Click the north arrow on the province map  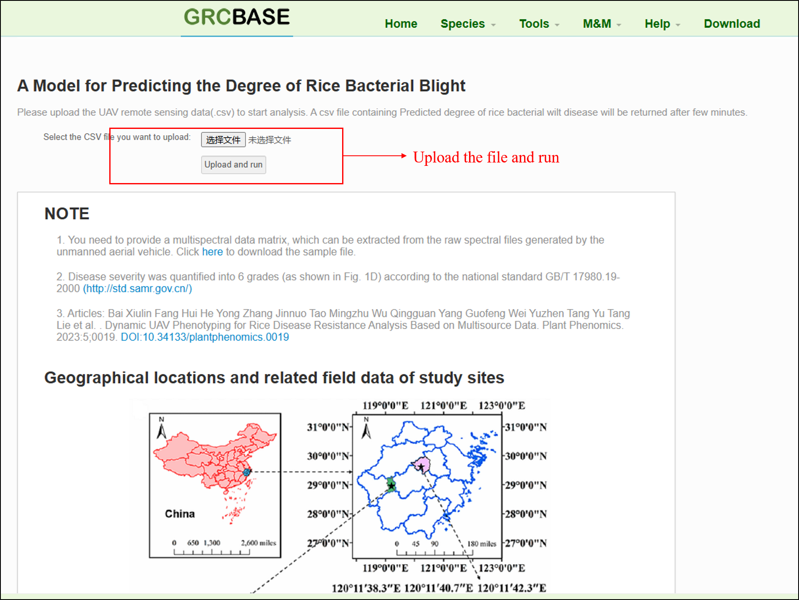coord(366,428)
